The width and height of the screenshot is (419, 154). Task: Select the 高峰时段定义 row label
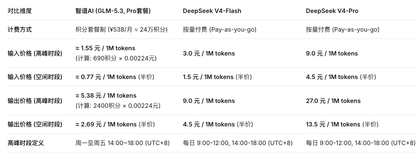26,143
